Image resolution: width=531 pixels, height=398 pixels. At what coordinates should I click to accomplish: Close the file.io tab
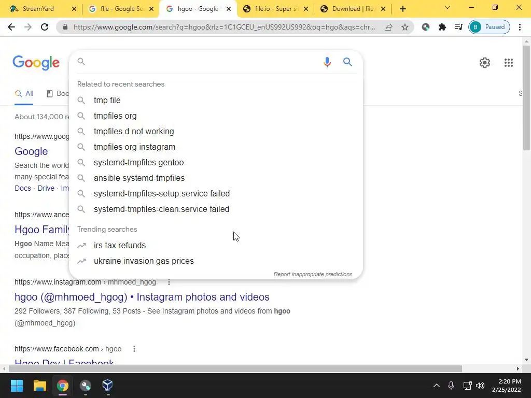pos(306,9)
